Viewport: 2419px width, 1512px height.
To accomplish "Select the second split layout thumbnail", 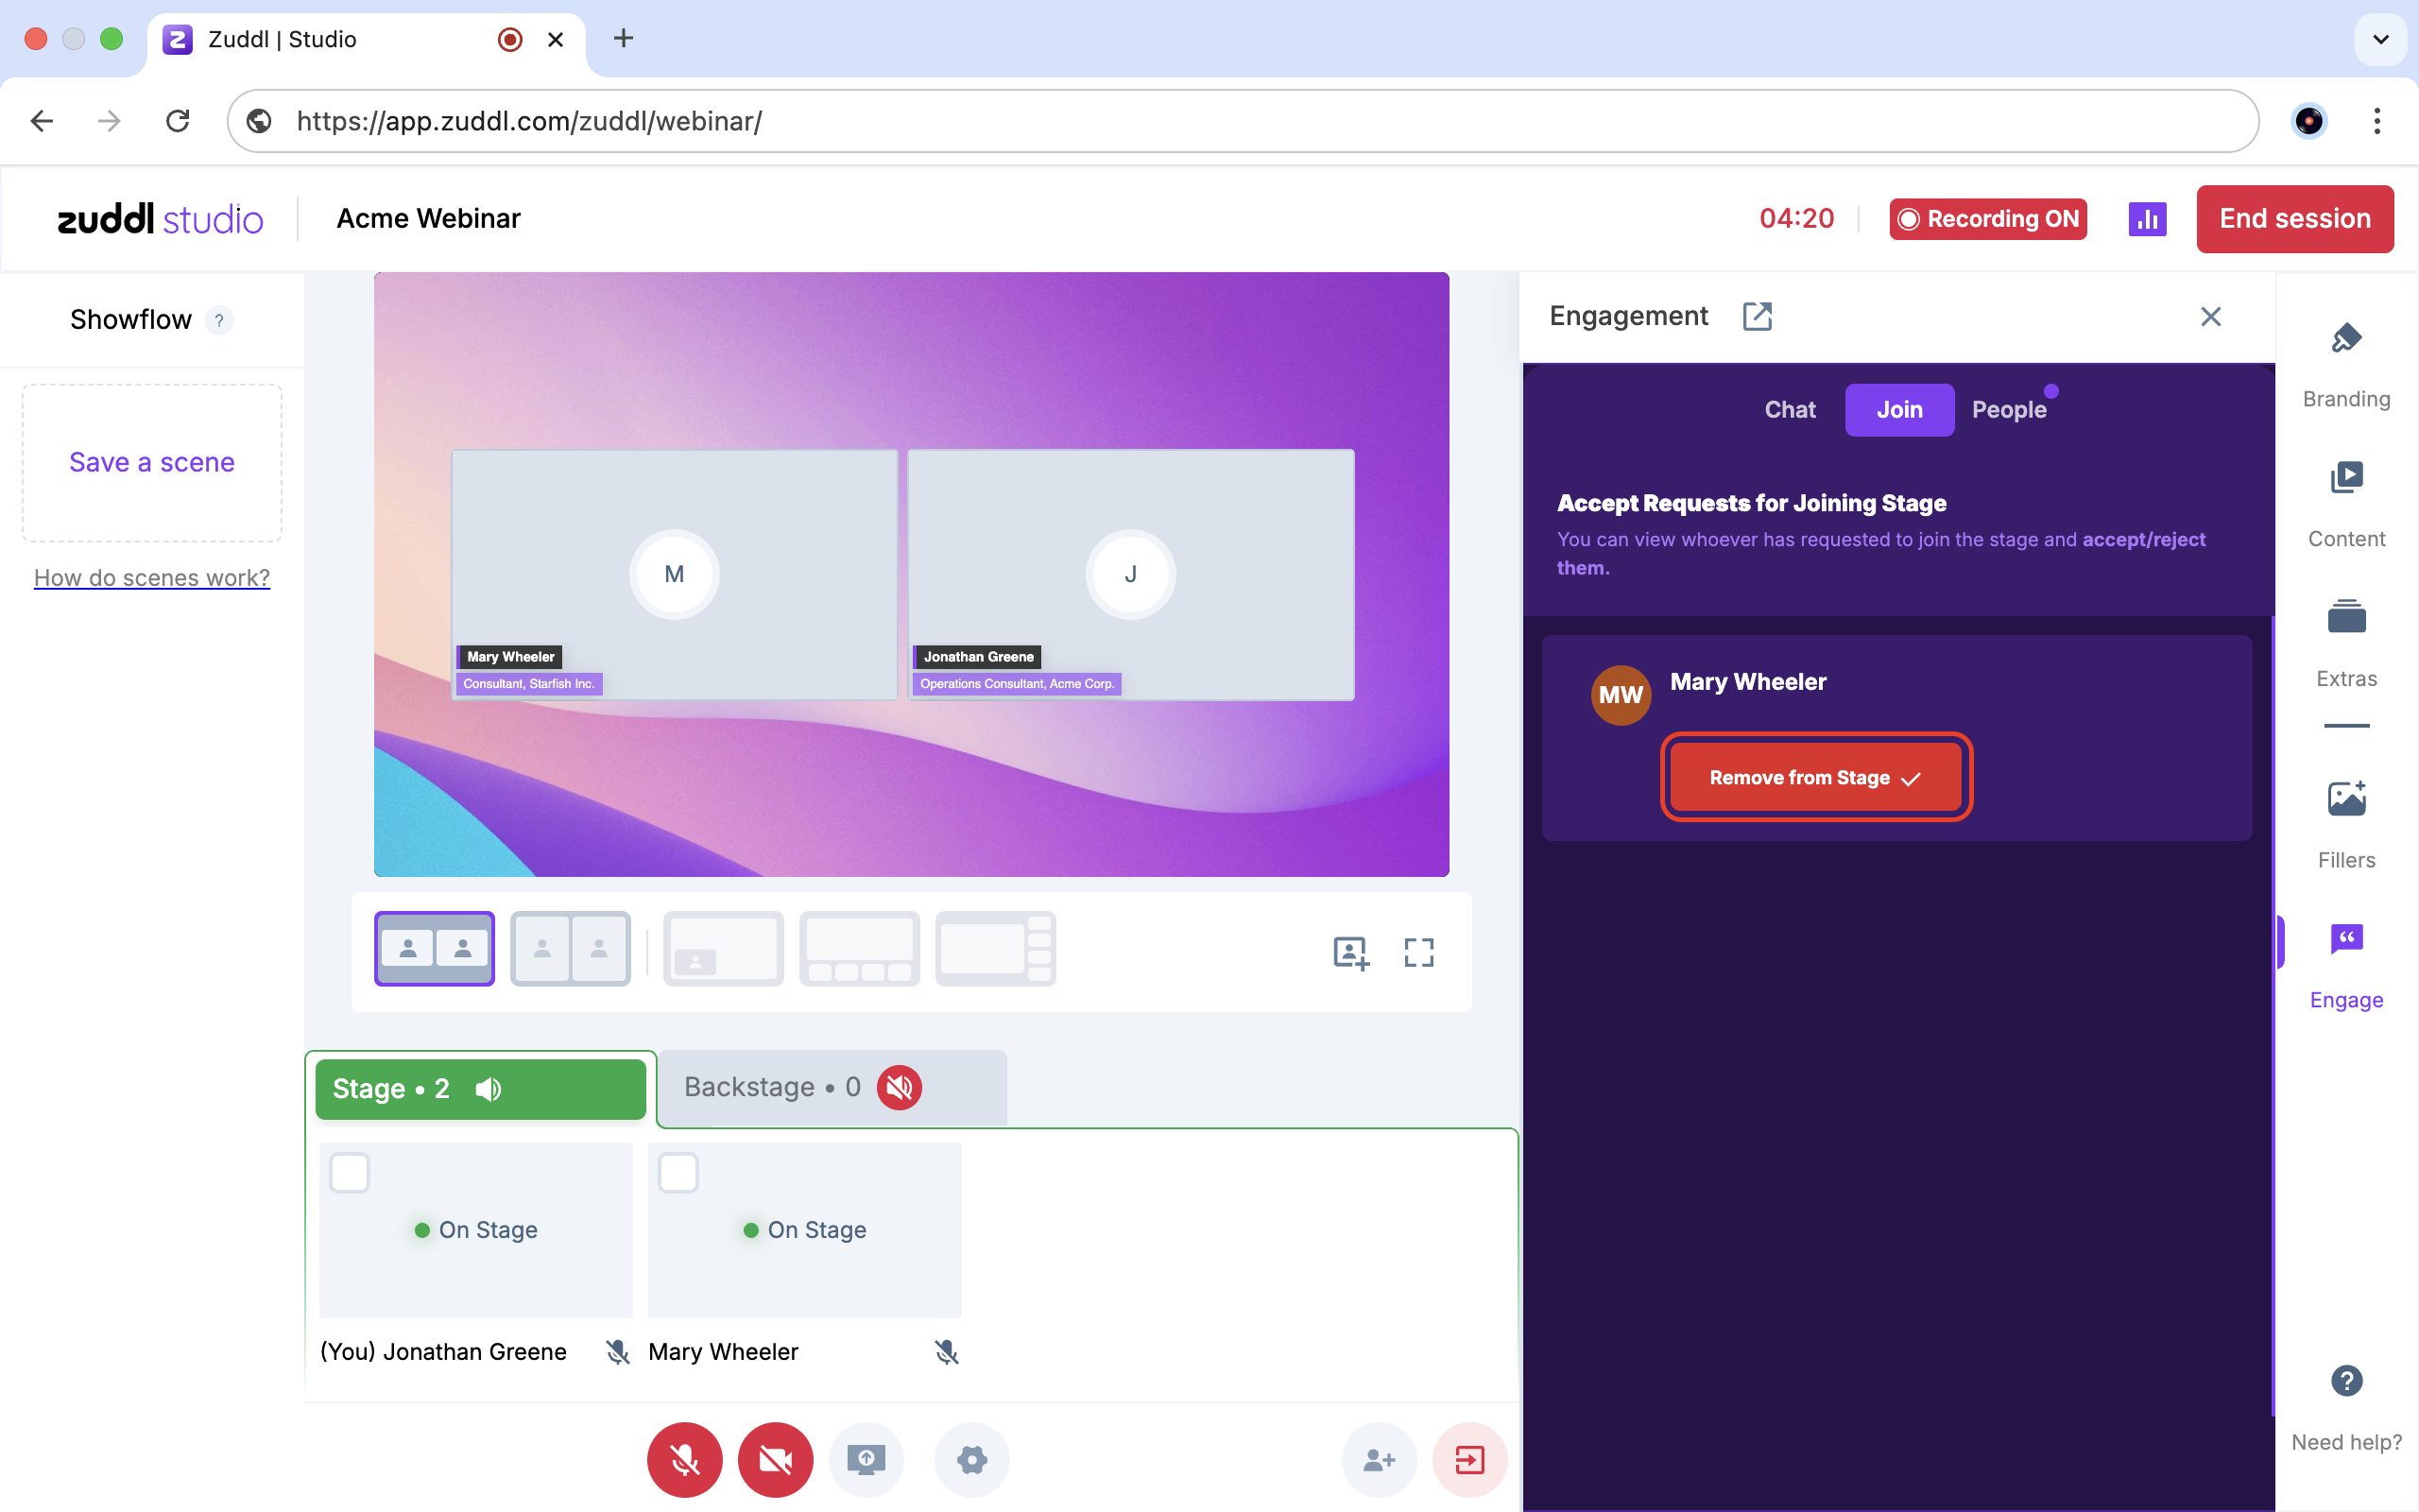I will [570, 948].
